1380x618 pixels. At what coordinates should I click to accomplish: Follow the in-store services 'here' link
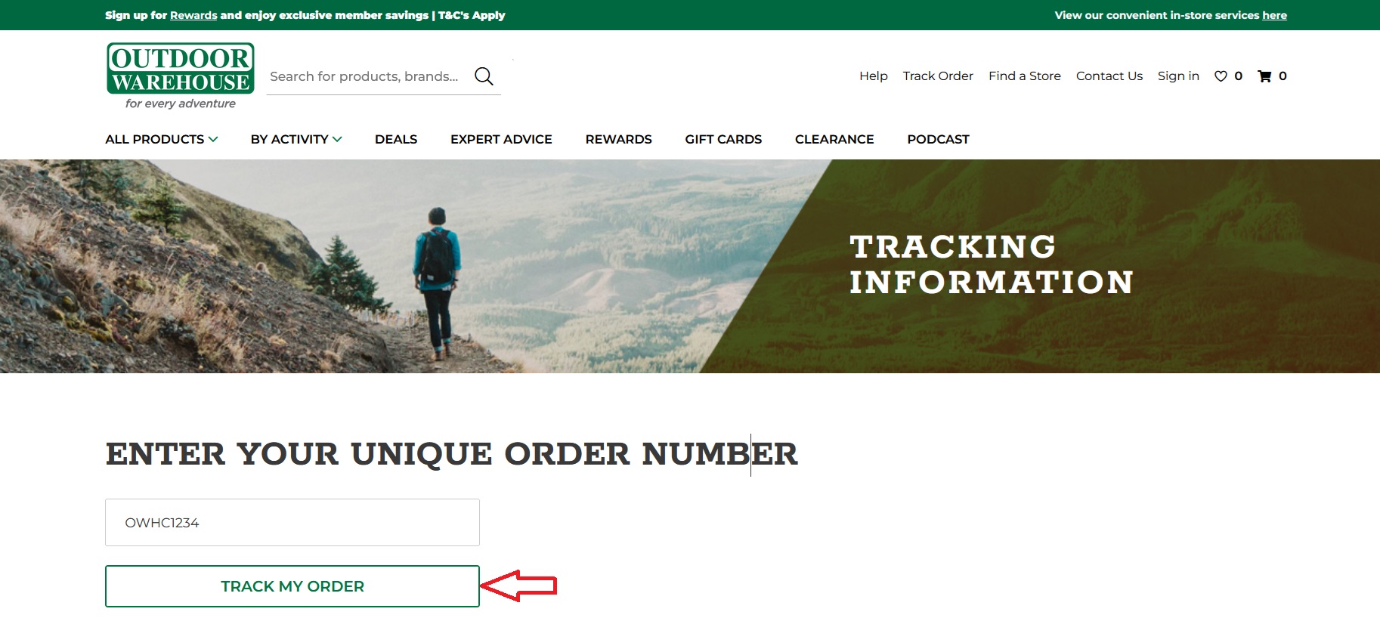[x=1274, y=15]
